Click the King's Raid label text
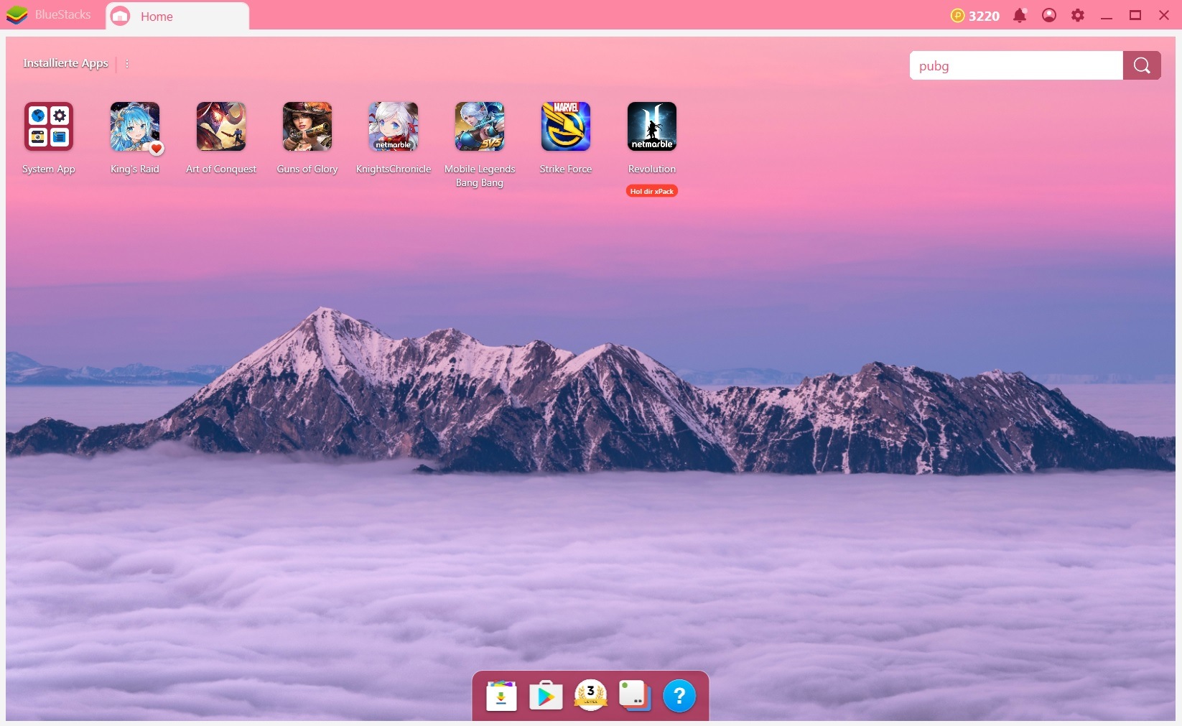The height and width of the screenshot is (726, 1182). point(135,169)
